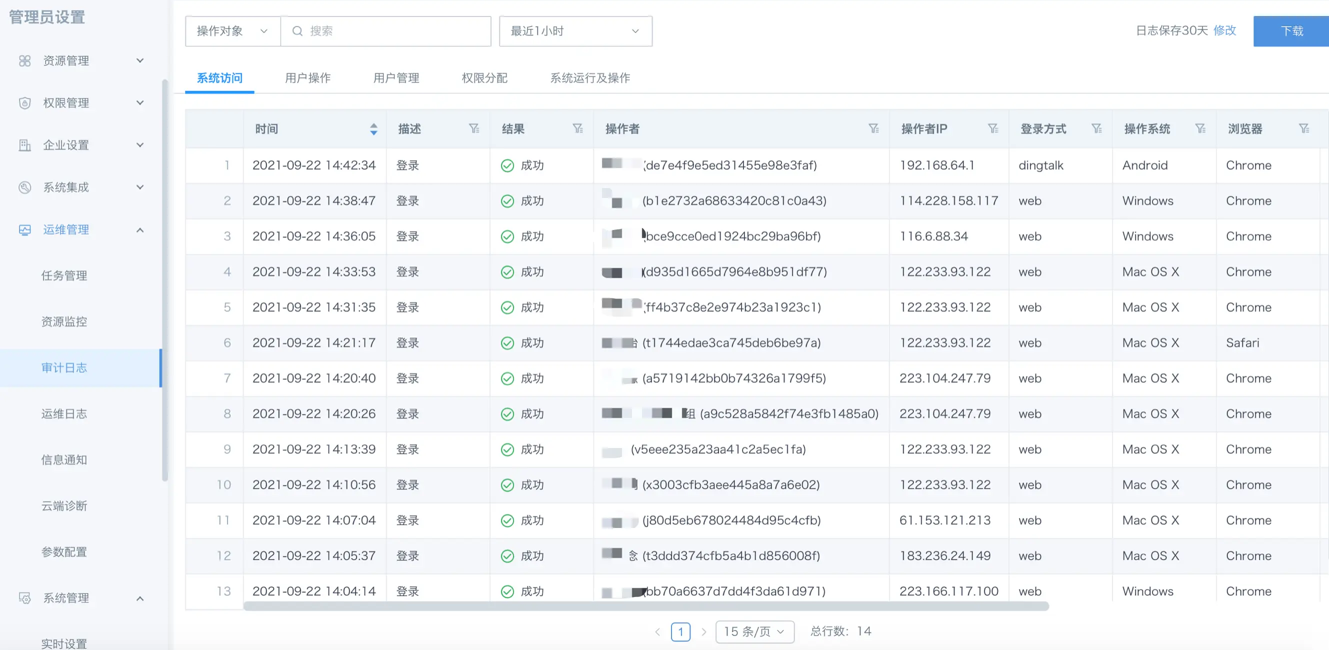This screenshot has height=650, width=1329.
Task: Expand the 资源管理 menu chevron
Action: tap(140, 61)
